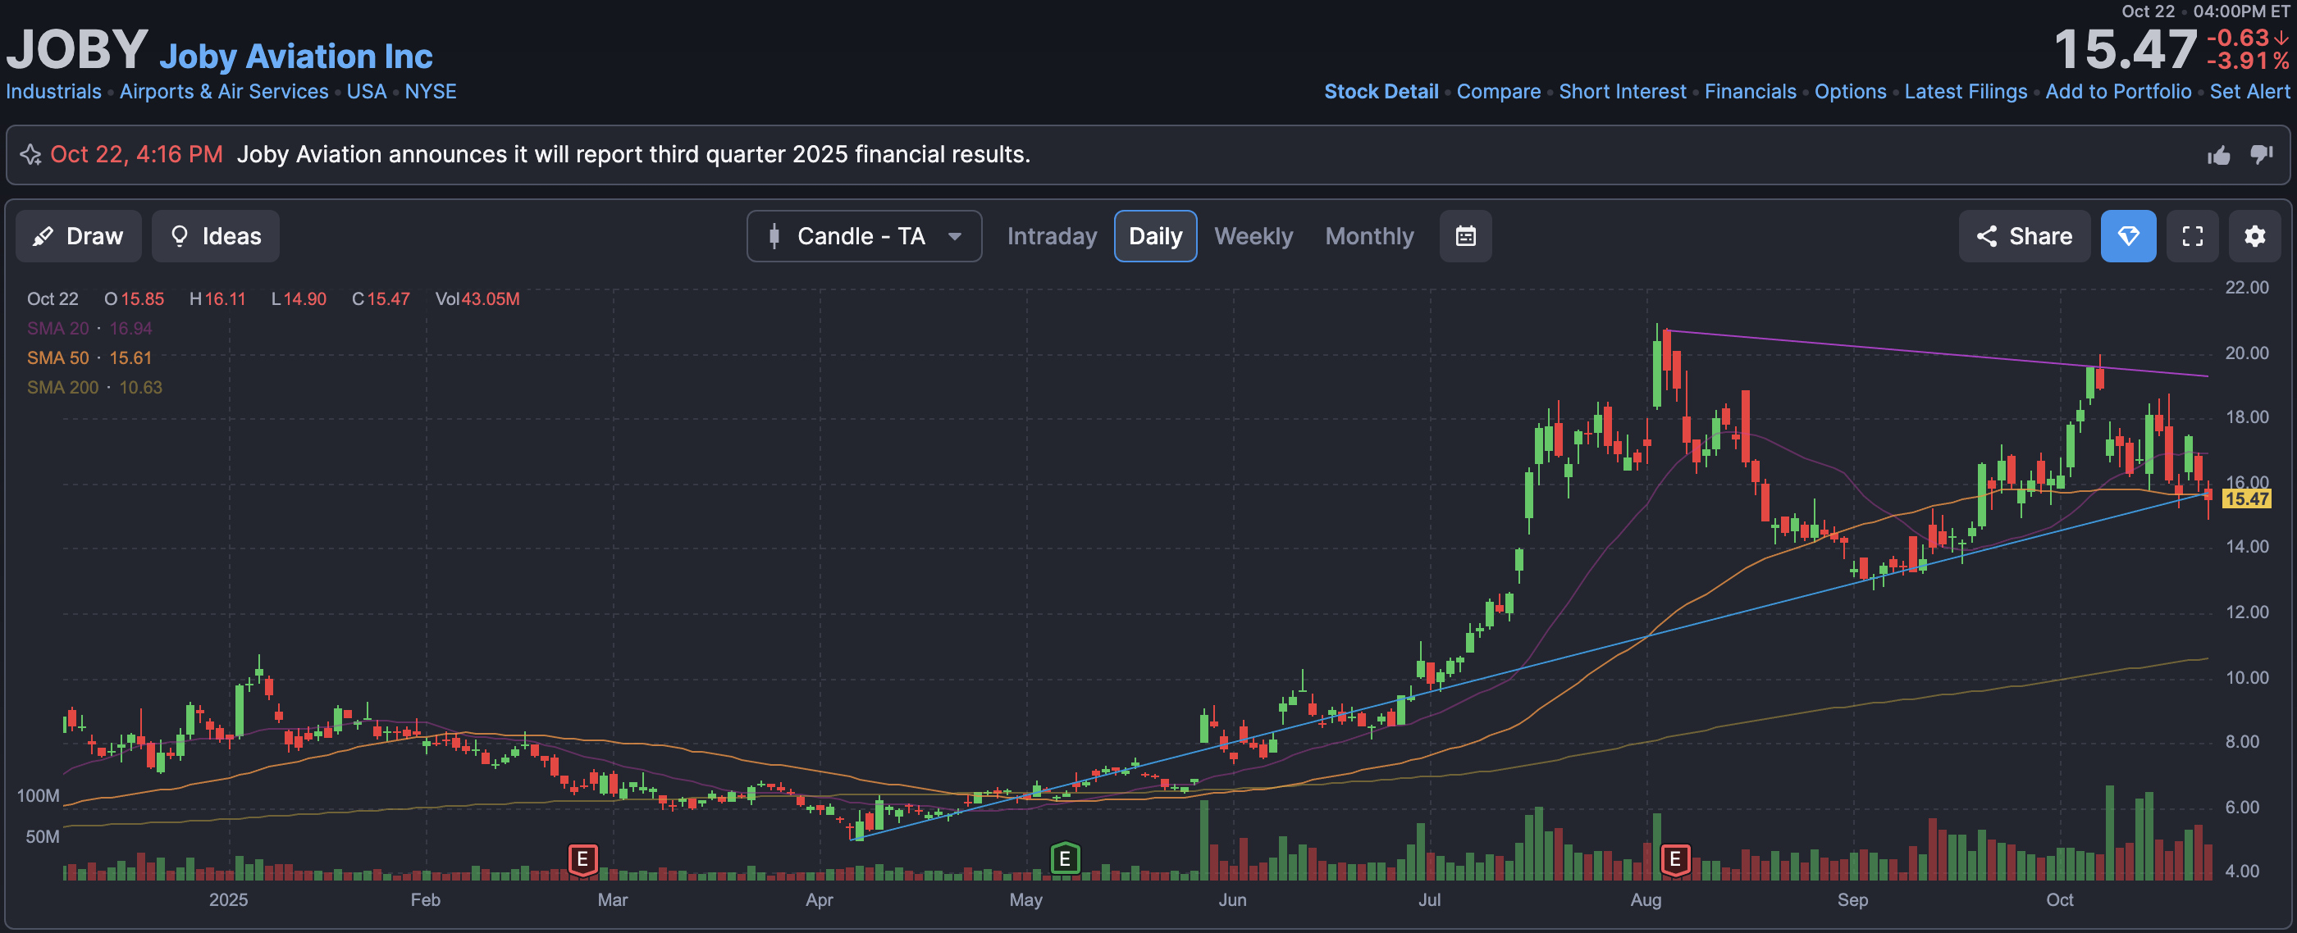The width and height of the screenshot is (2297, 933).
Task: Open the Draw tools button
Action: (x=79, y=236)
